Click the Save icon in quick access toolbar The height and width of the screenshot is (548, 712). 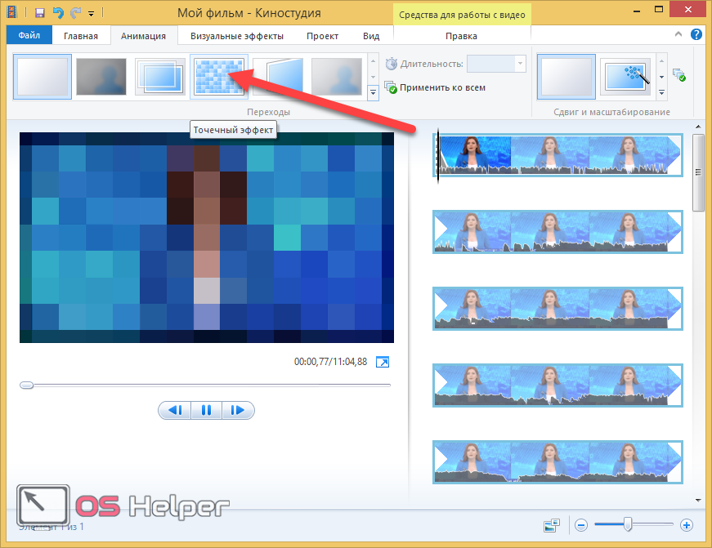point(40,13)
